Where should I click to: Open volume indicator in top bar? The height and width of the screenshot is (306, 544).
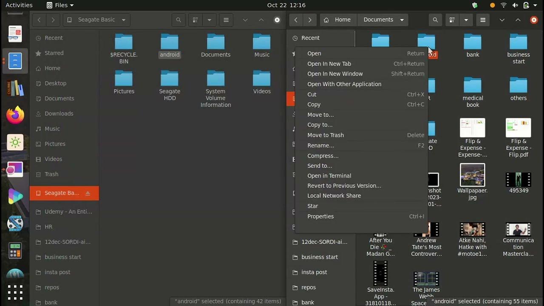click(515, 5)
